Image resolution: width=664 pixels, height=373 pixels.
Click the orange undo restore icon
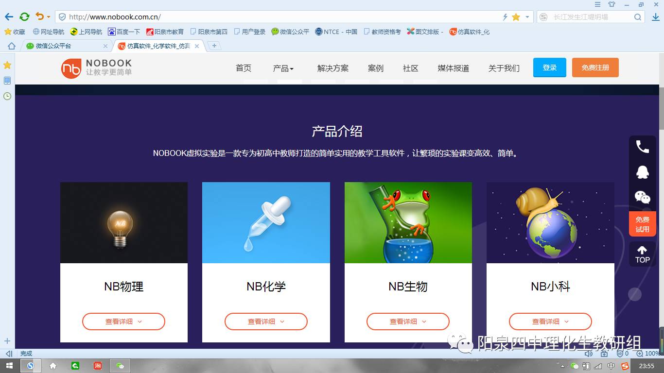pyautogui.click(x=39, y=17)
